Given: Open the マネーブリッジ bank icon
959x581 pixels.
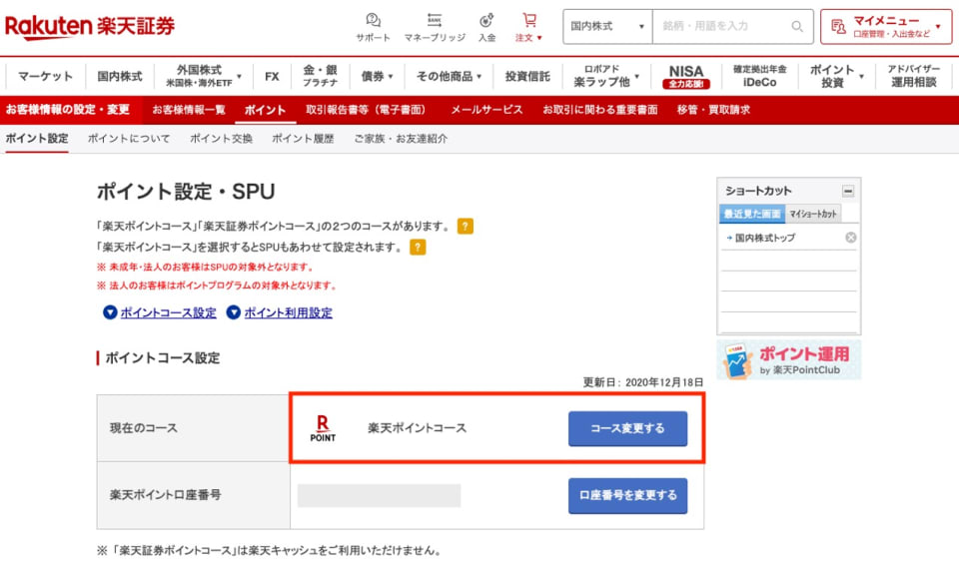Looking at the screenshot, I should [435, 28].
